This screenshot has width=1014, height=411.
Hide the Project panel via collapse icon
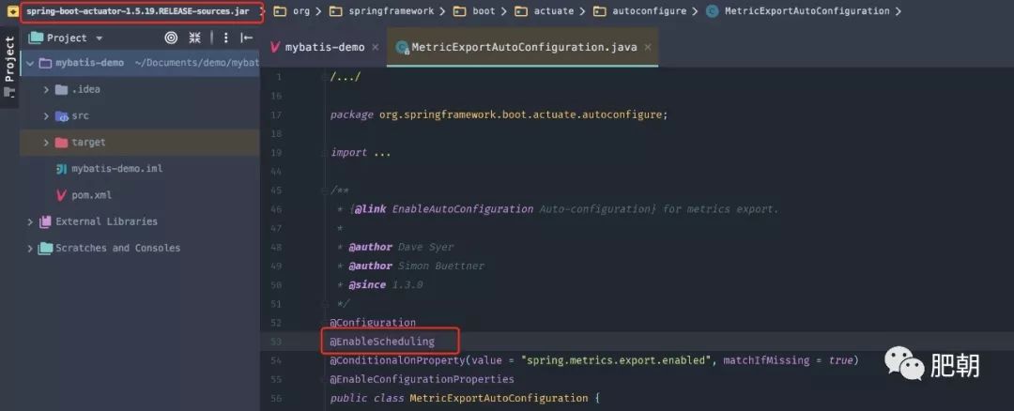point(246,38)
